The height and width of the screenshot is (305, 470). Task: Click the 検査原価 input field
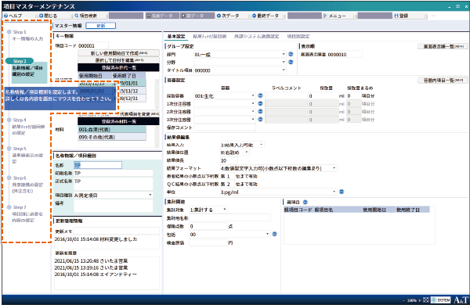[x=208, y=242]
